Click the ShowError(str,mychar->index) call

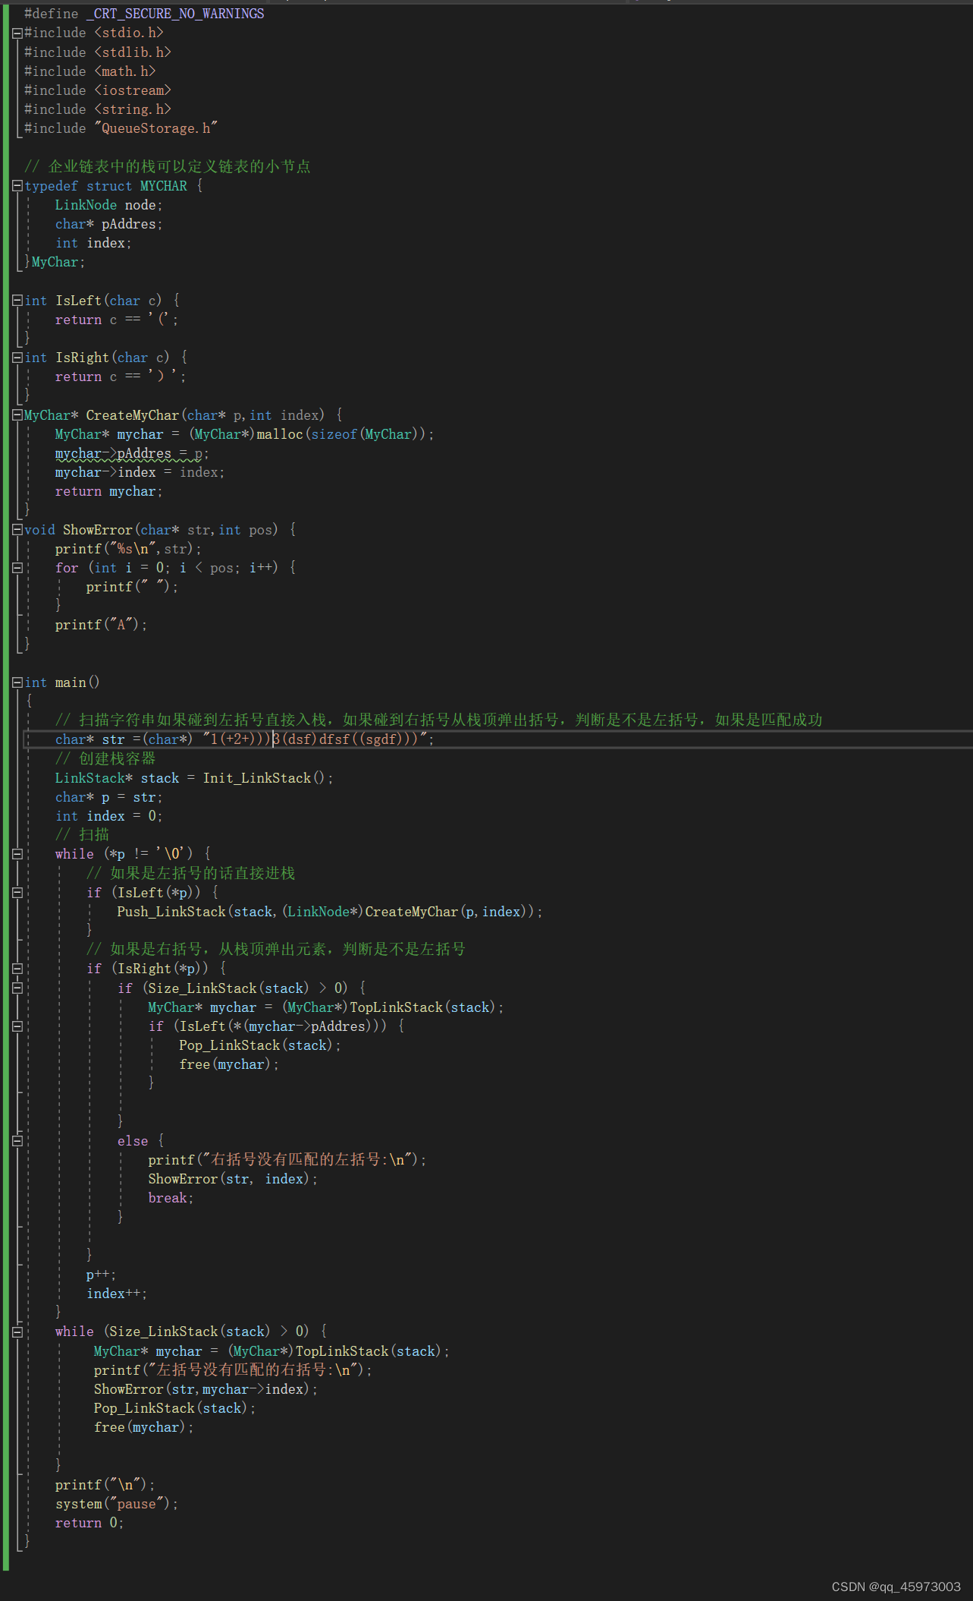click(205, 1389)
